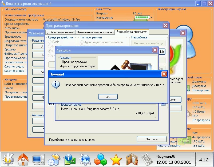Click the 1,5 Вольт value

(199, 112)
